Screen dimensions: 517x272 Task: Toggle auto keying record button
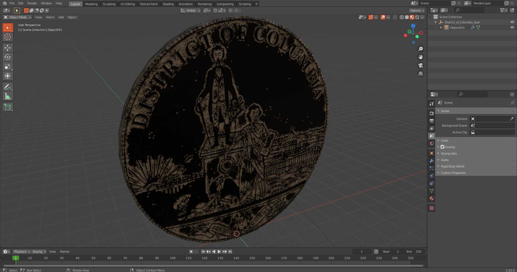[x=191, y=252]
